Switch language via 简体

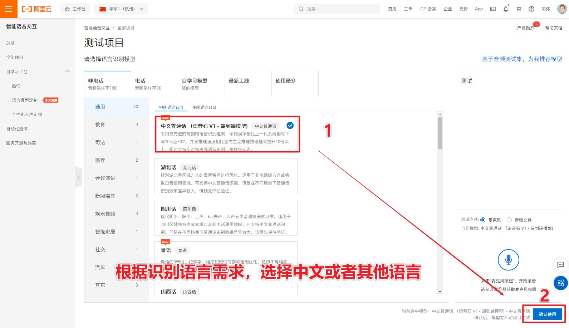coord(546,9)
